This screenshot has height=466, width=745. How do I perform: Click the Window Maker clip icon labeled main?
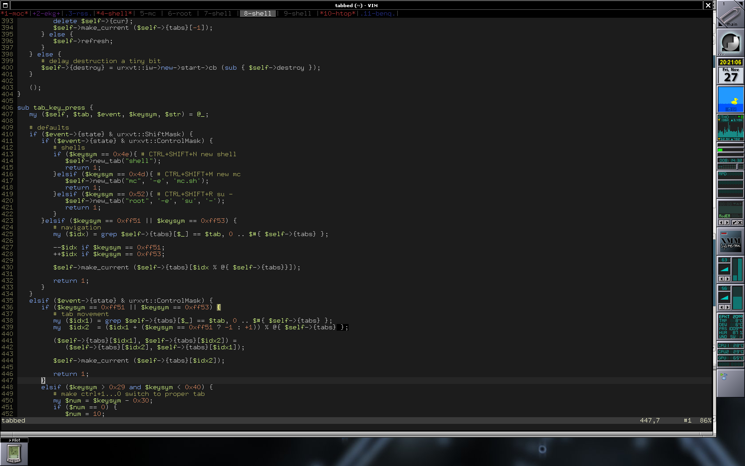point(730,14)
